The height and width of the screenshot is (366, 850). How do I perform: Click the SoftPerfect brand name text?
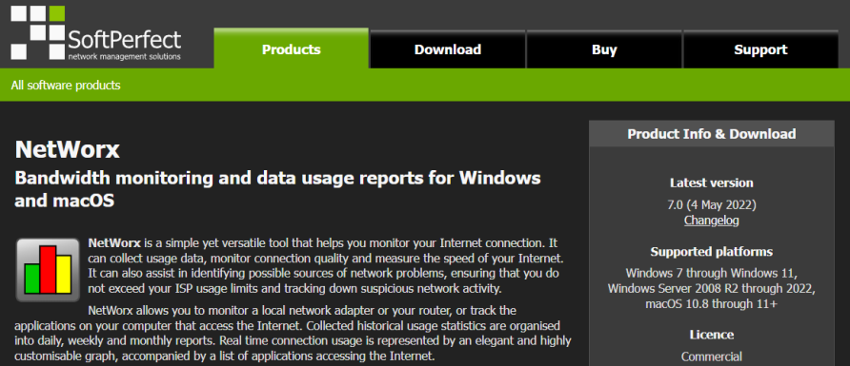[x=124, y=40]
